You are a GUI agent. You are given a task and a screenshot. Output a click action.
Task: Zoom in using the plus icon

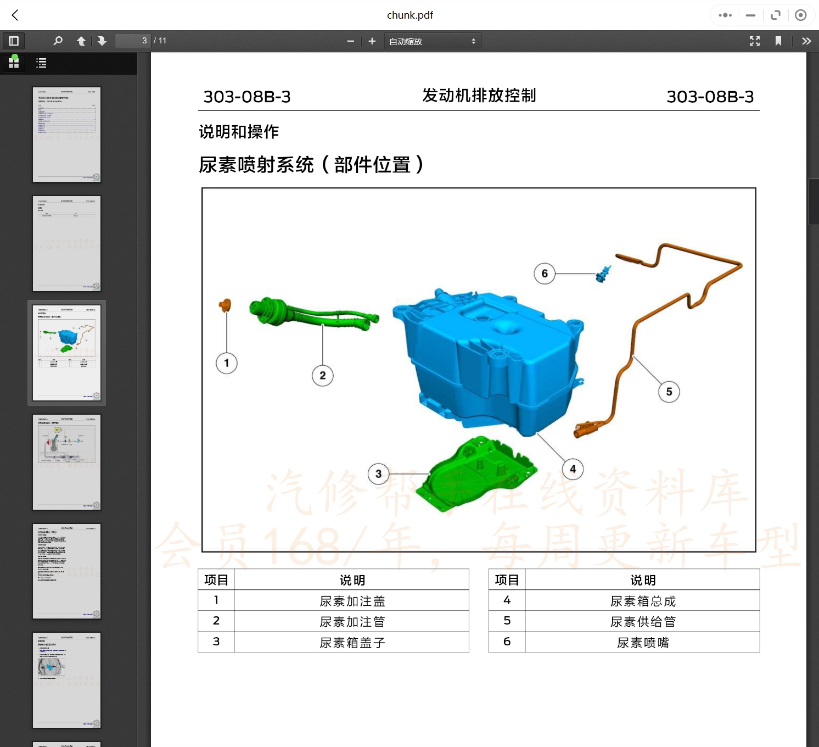(x=372, y=41)
